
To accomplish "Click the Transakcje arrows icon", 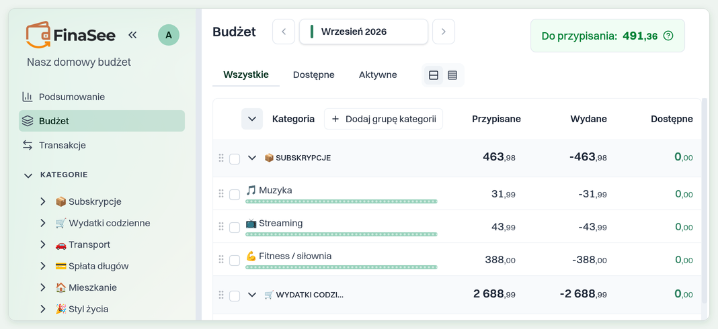I will 28,145.
